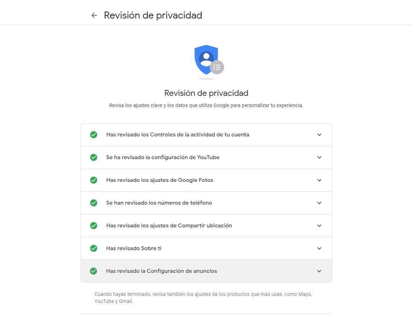Viewport: 413px width, 319px height.
Task: Expand the números de teléfono chevron
Action: coord(319,203)
